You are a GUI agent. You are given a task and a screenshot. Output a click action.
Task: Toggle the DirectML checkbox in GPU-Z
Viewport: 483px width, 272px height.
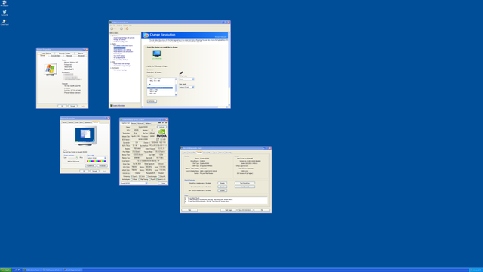(x=159, y=176)
